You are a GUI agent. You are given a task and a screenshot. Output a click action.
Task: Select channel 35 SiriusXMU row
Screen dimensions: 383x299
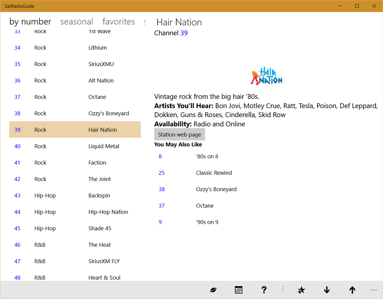tap(75, 64)
